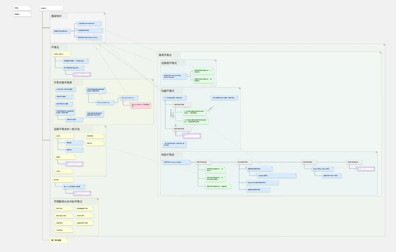This screenshot has width=396, height=252.
Task: Select the root node above the tree trunk
Action: tap(51, 8)
